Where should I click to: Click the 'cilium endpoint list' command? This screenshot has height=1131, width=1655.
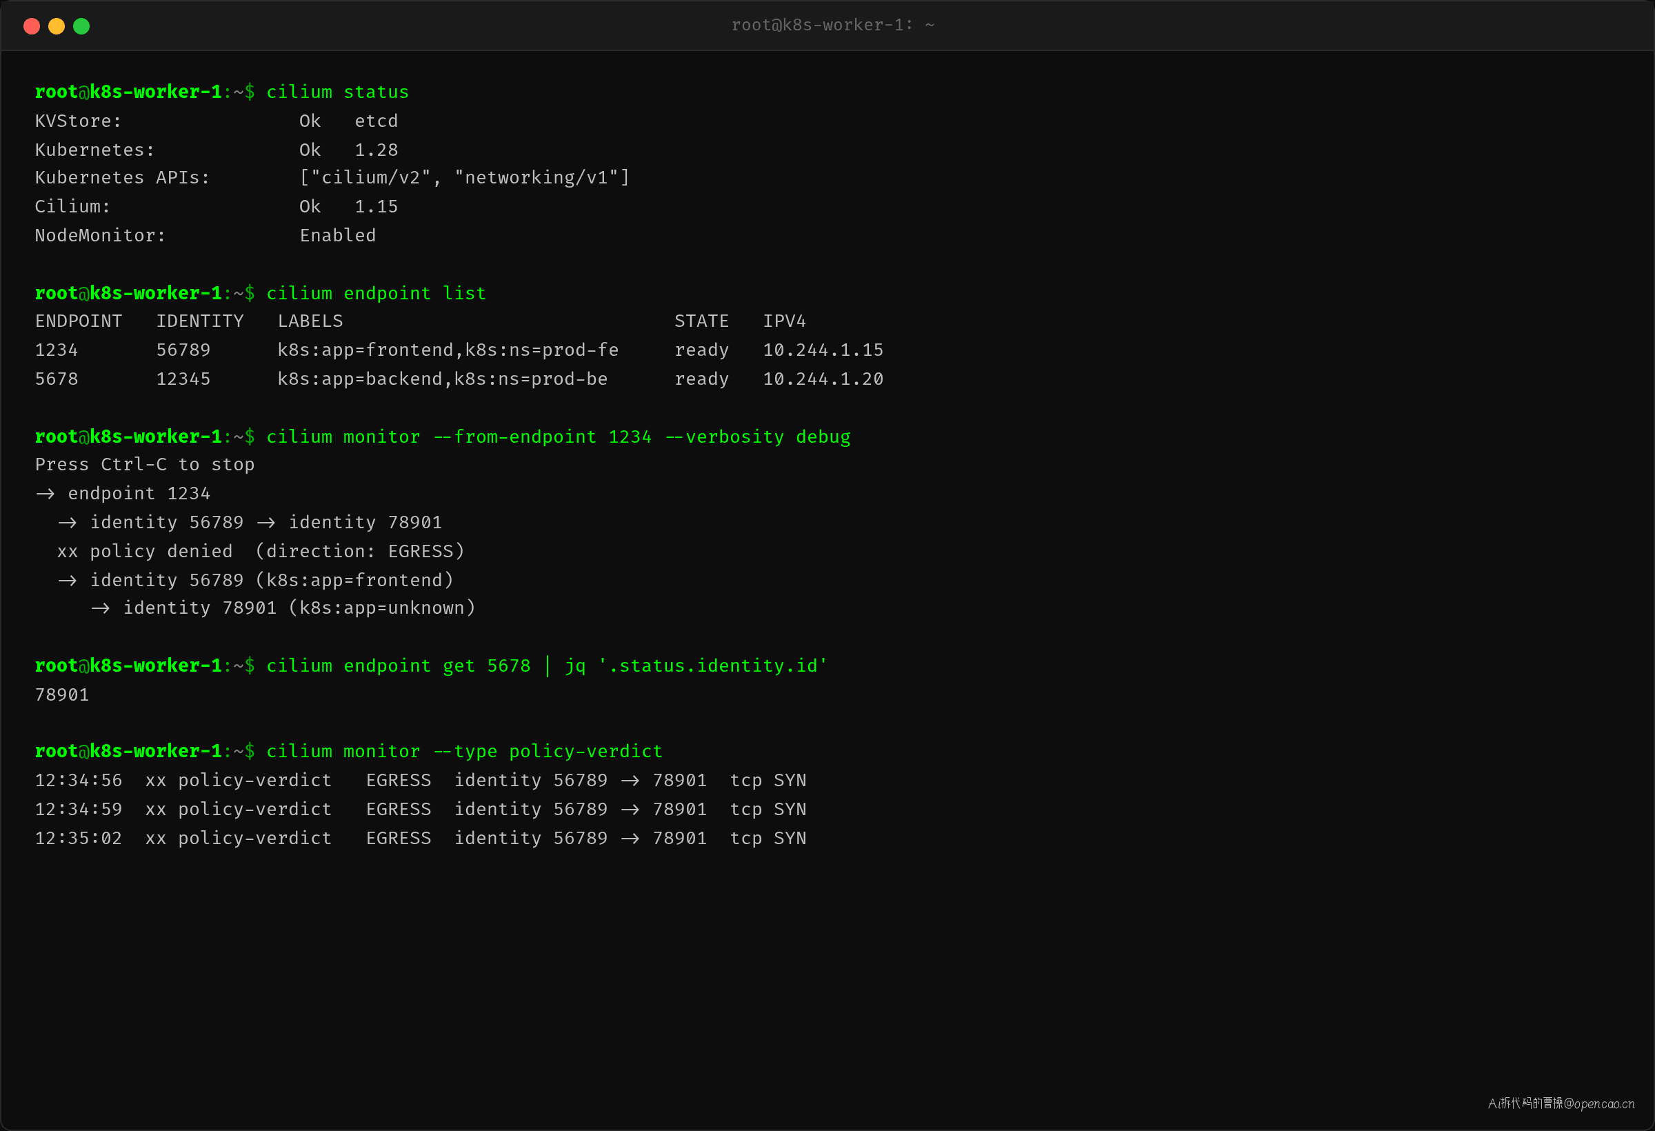click(376, 293)
